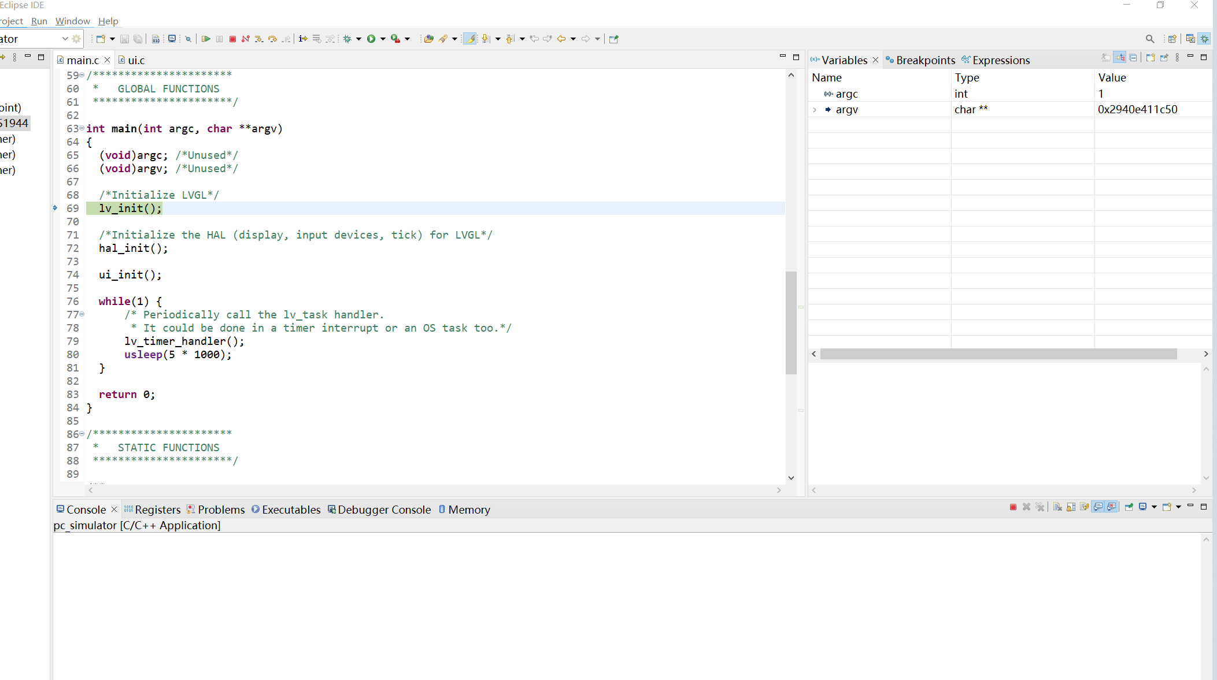Toggle Show Console When Standard Out Changes
1217x680 pixels.
(x=1098, y=507)
